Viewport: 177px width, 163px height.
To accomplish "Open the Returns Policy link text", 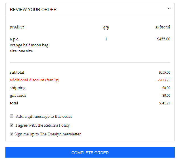I will [x=57, y=125].
